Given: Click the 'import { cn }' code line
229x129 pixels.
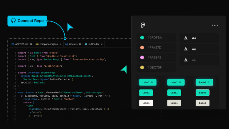Looking at the screenshot, I should [x=40, y=66].
